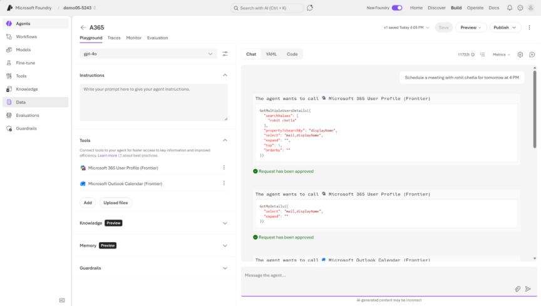Focus the Instructions prompt text area
The width and height of the screenshot is (541, 306).
coord(153,103)
